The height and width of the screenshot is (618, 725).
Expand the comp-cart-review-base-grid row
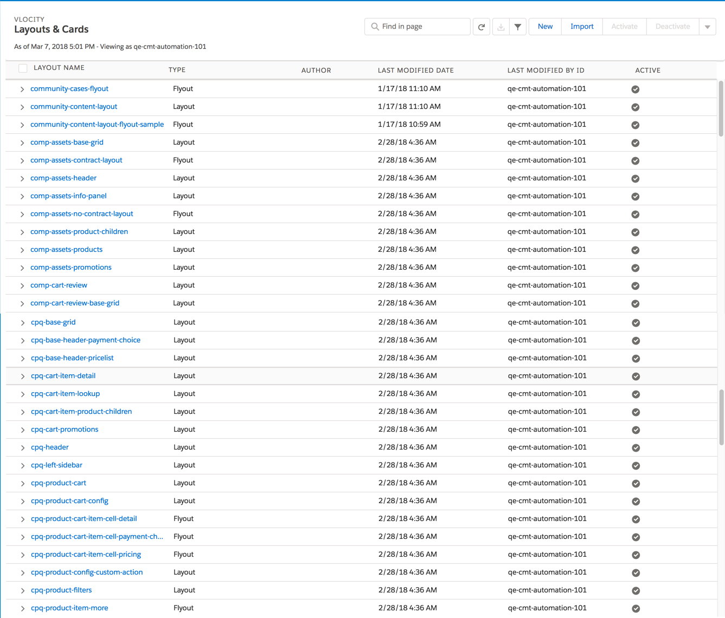tap(22, 304)
